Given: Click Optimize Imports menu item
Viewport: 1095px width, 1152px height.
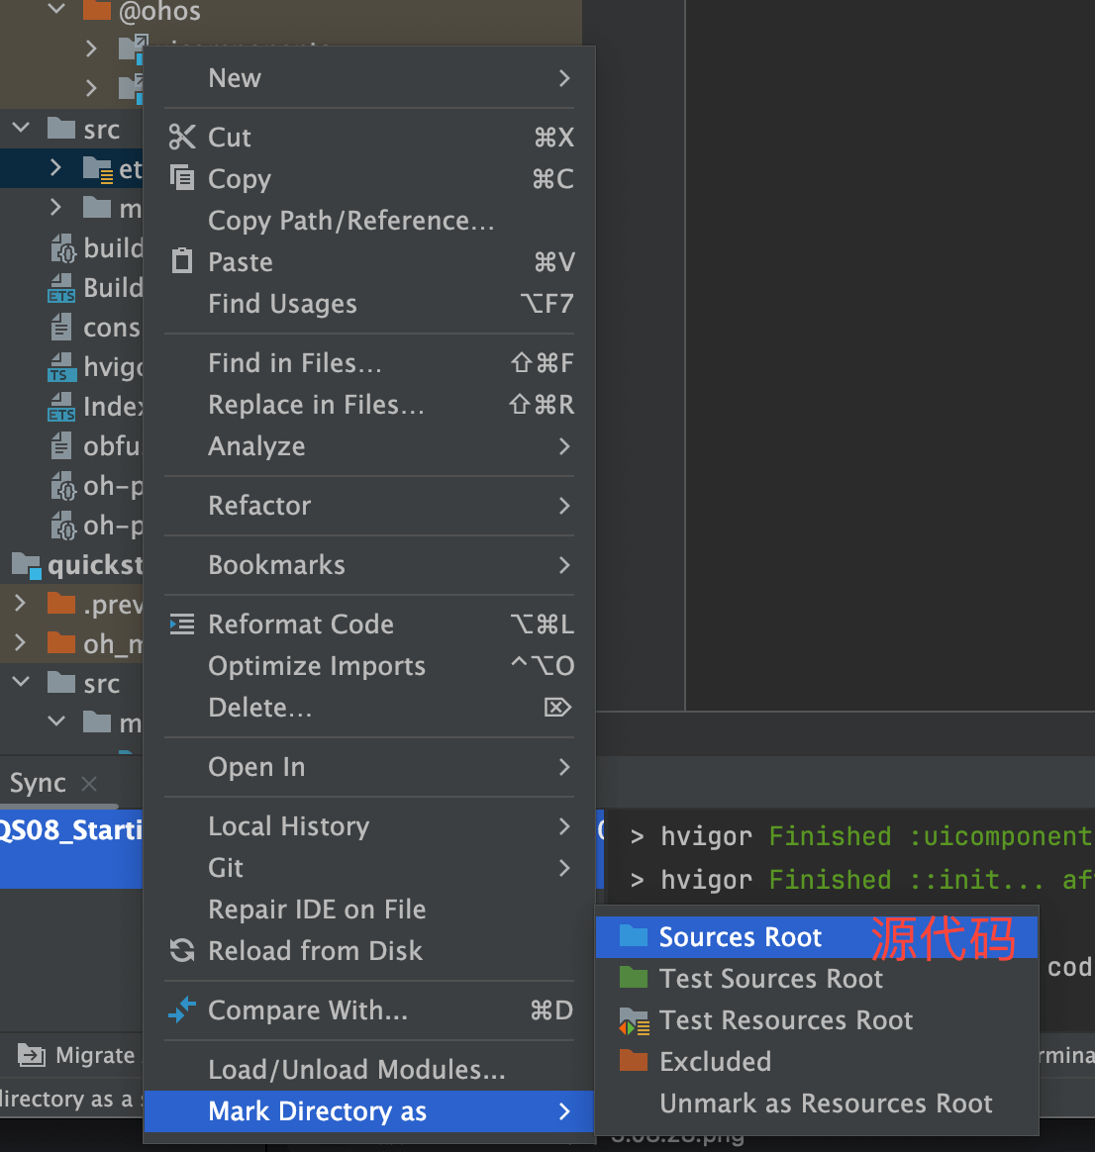Looking at the screenshot, I should (316, 666).
